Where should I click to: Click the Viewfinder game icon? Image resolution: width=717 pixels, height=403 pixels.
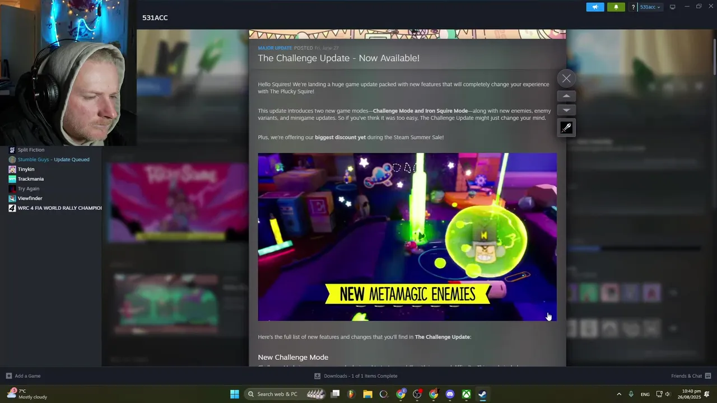pyautogui.click(x=12, y=198)
